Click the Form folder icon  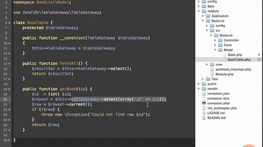[x=220, y=45]
